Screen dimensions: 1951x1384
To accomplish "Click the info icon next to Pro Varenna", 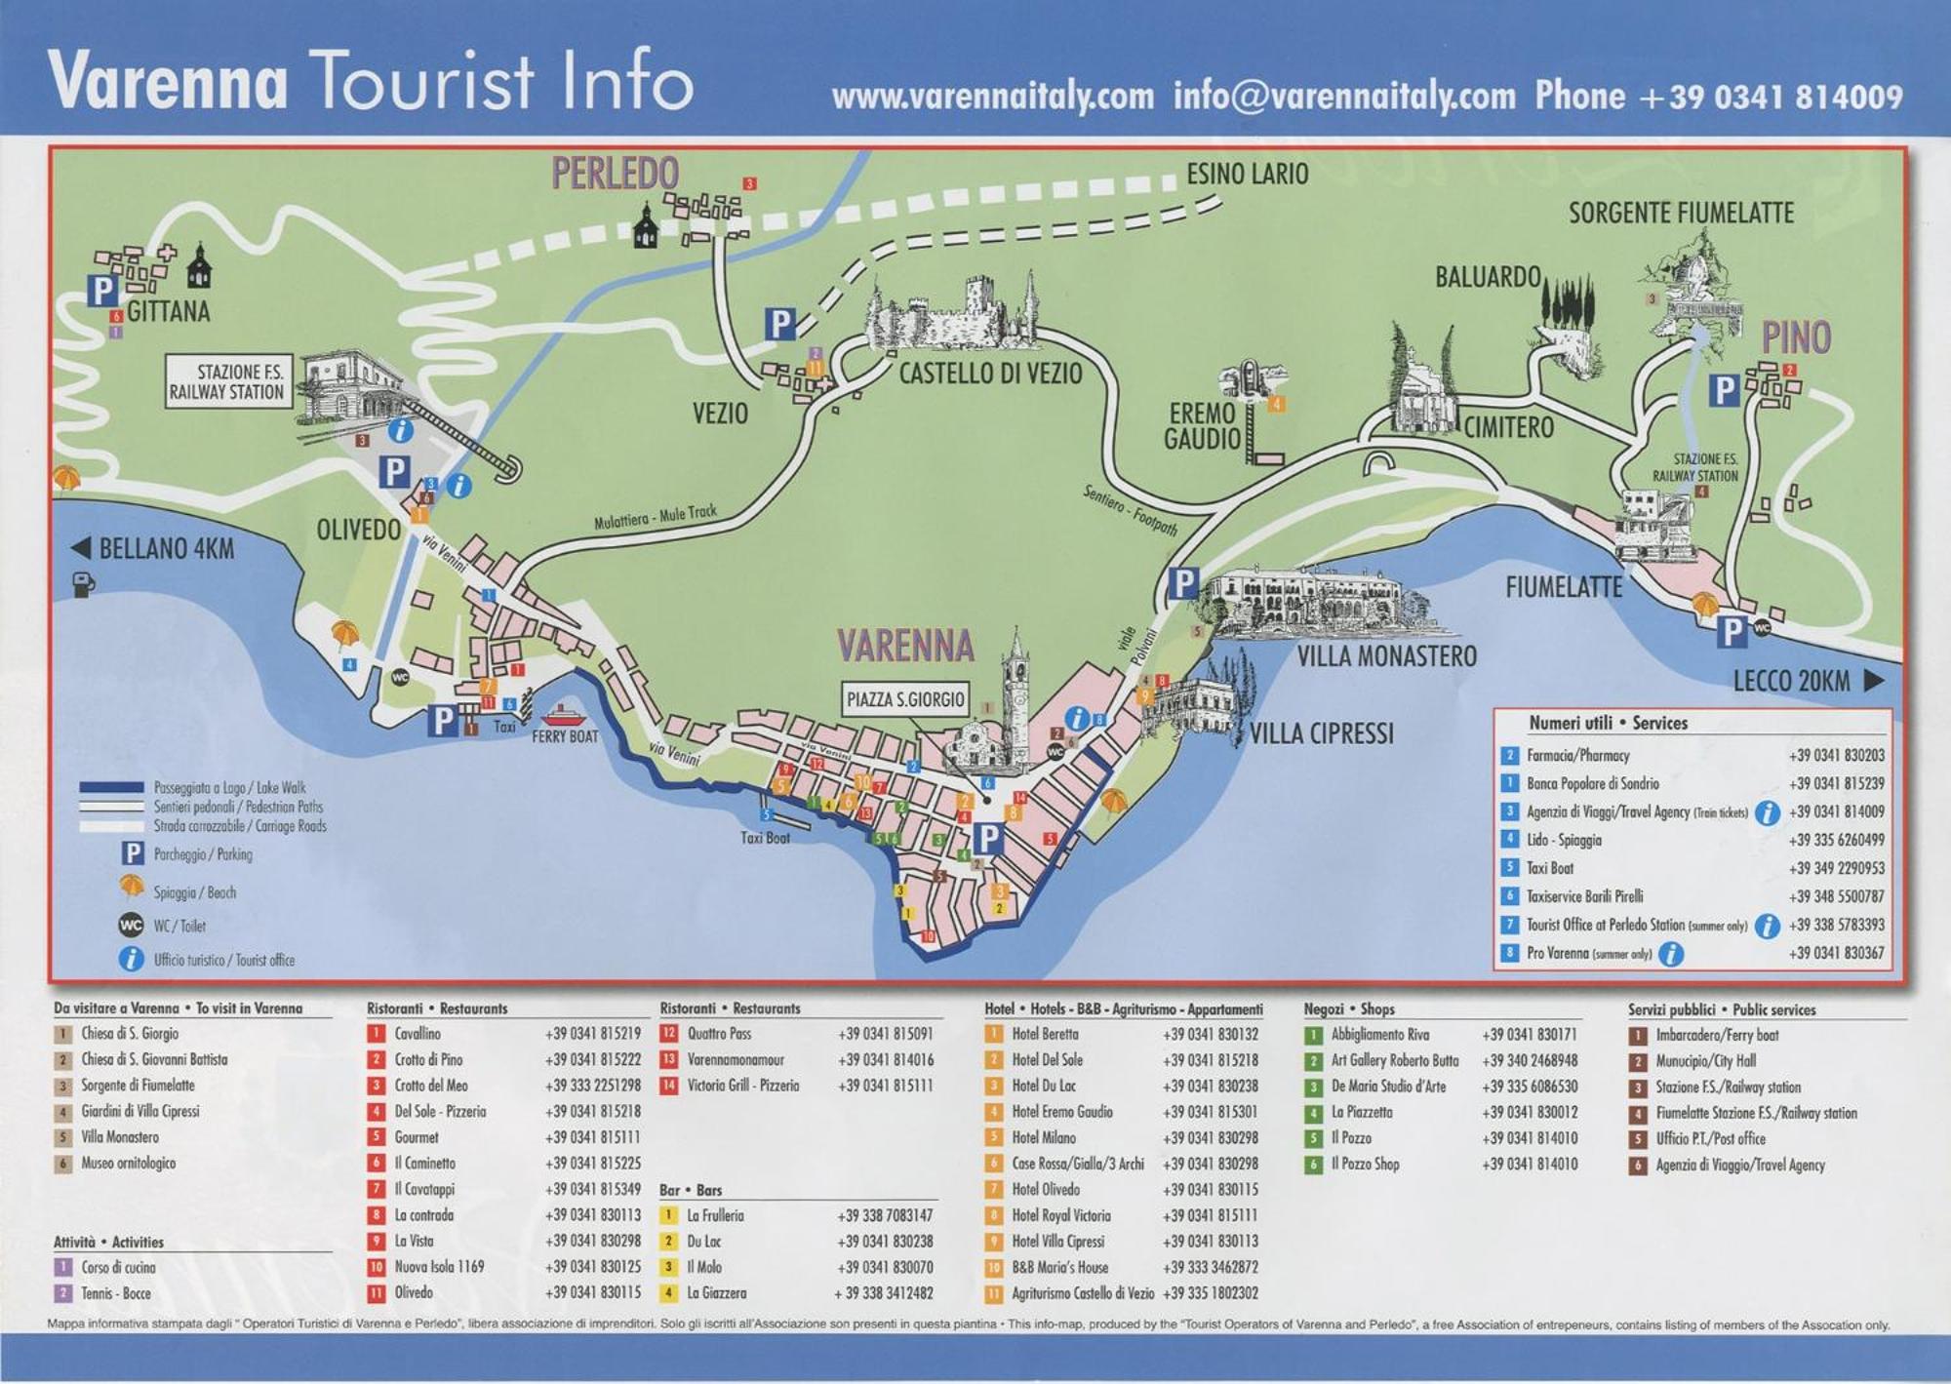I will (1671, 953).
